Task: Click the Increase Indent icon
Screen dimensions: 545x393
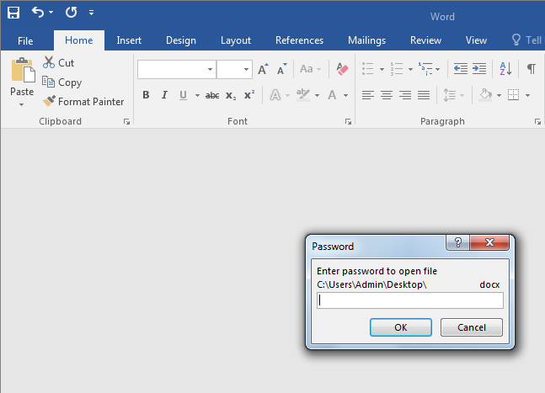Action: 478,69
